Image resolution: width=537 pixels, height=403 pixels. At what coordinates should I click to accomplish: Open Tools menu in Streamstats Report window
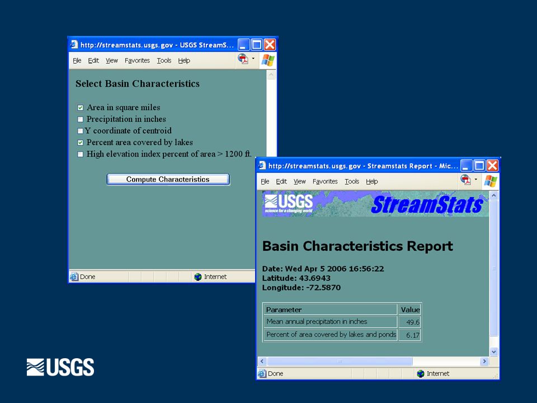pyautogui.click(x=352, y=181)
